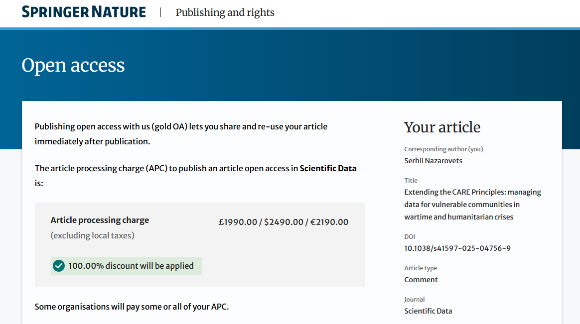Click the Article type field label
The width and height of the screenshot is (580, 324).
(x=421, y=268)
